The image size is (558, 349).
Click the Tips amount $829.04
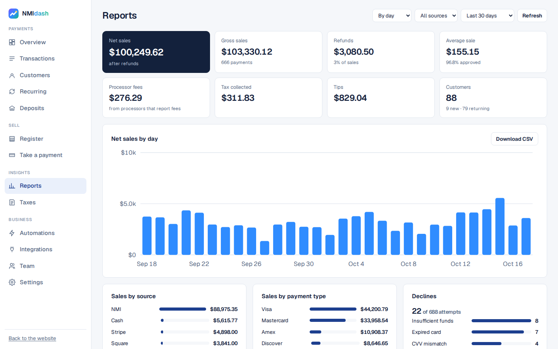[350, 98]
